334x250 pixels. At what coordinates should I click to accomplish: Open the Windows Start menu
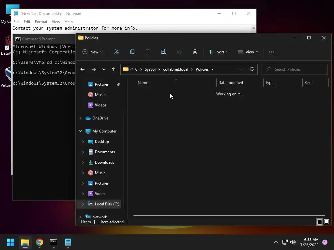tap(10, 242)
